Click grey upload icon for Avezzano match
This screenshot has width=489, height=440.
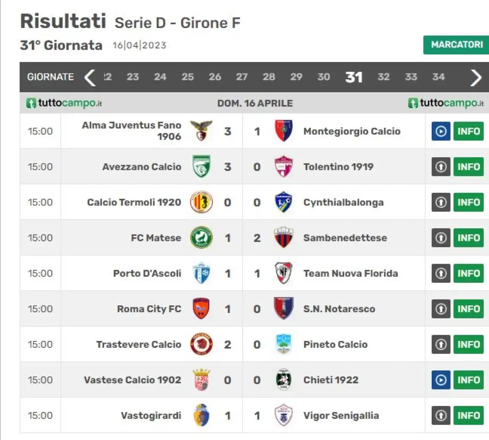click(x=441, y=167)
